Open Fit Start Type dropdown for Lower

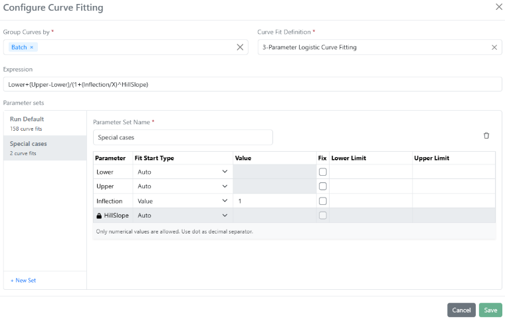(182, 172)
